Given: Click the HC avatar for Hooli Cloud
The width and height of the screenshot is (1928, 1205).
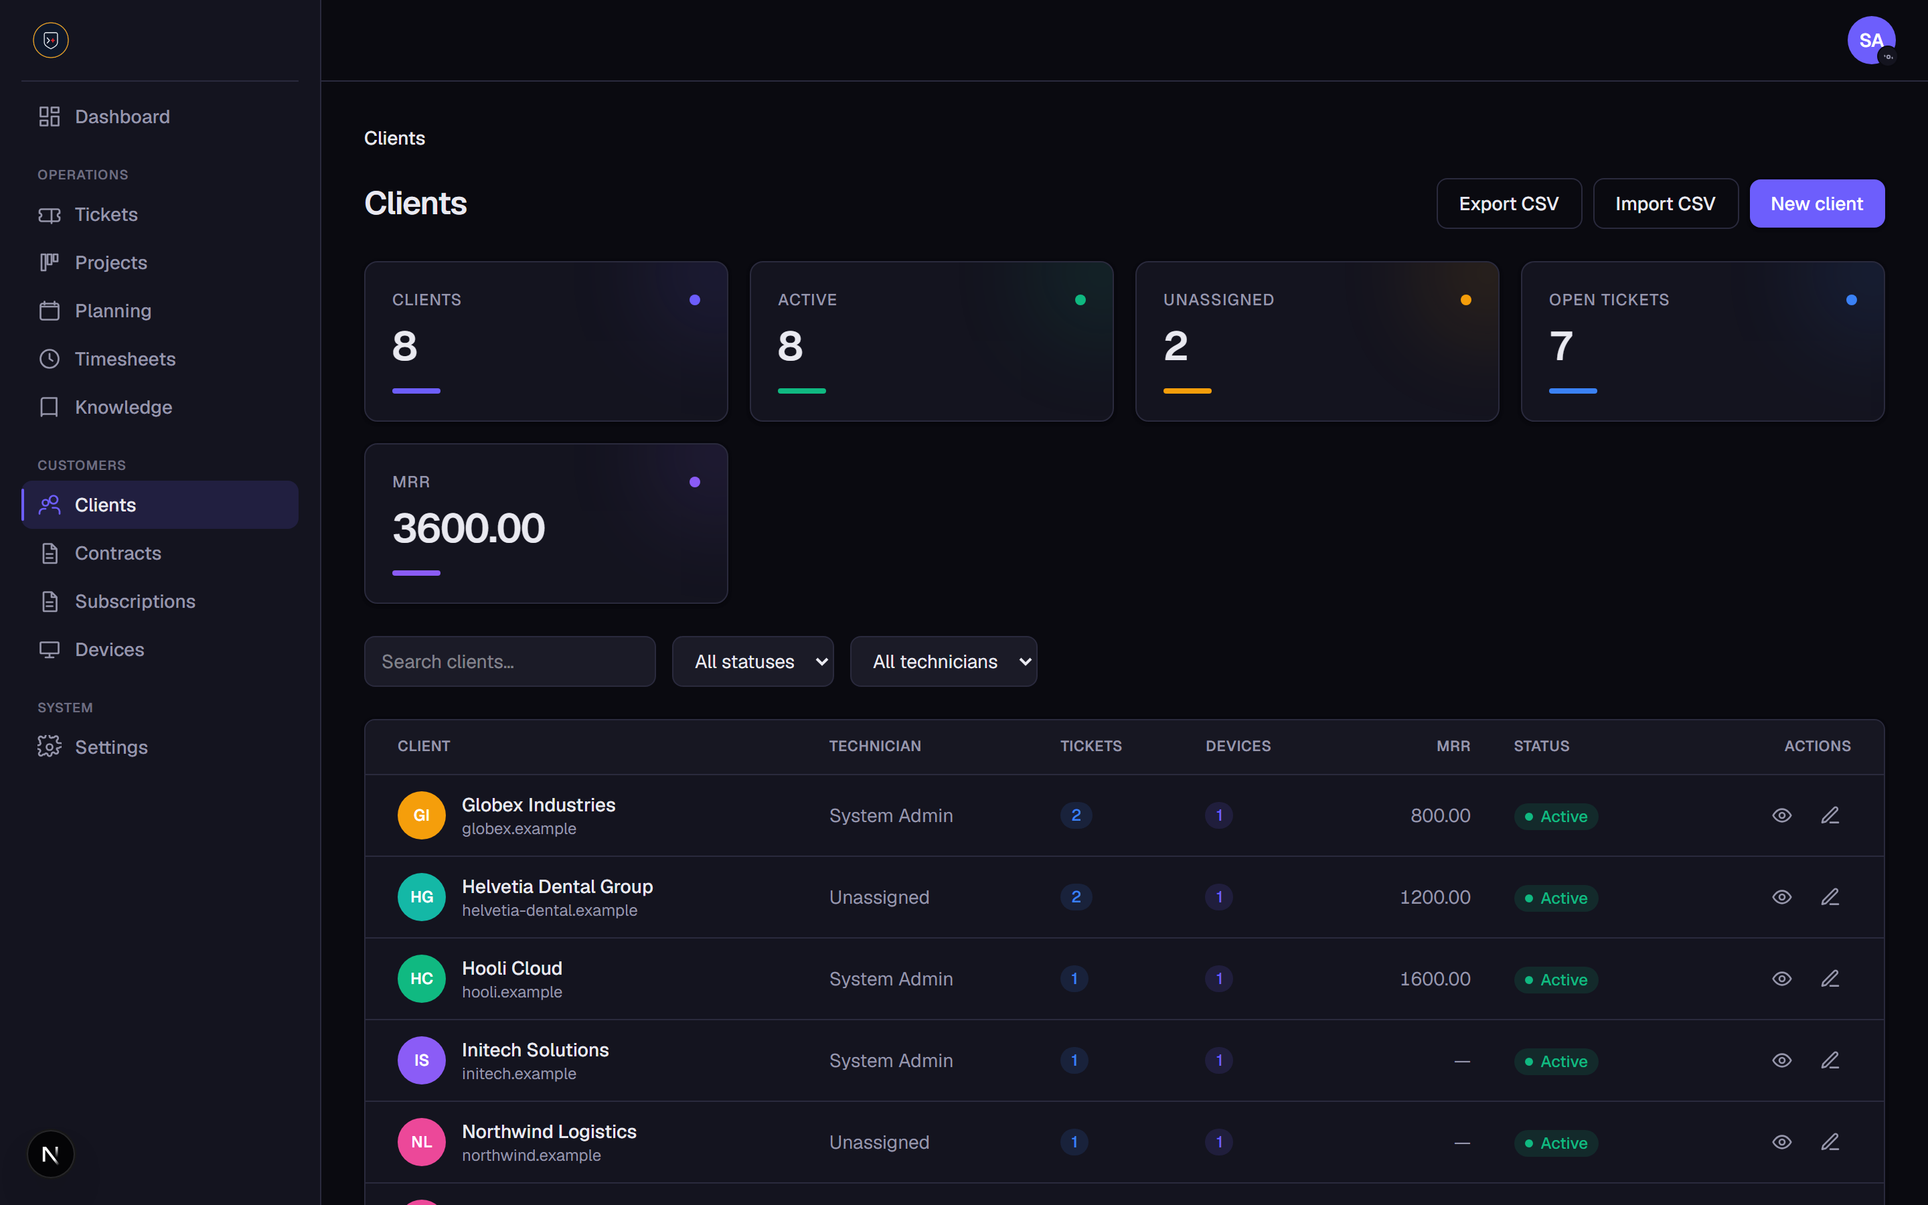Looking at the screenshot, I should coord(422,979).
